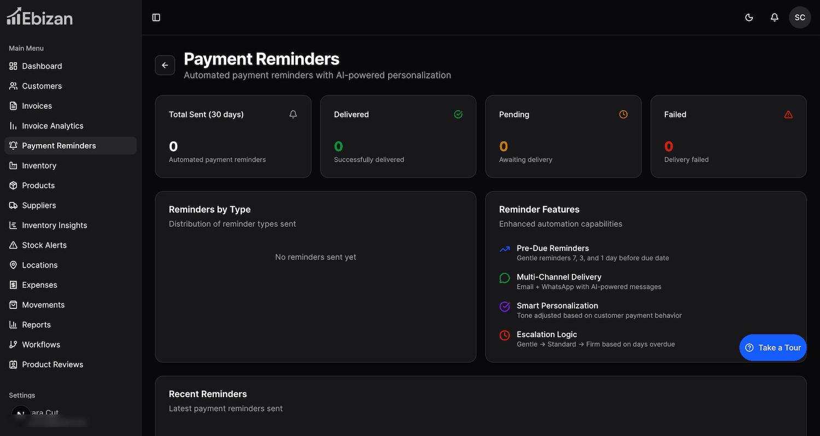Screen dimensions: 820x436
Task: Click the Locations pin icon
Action: [14, 265]
